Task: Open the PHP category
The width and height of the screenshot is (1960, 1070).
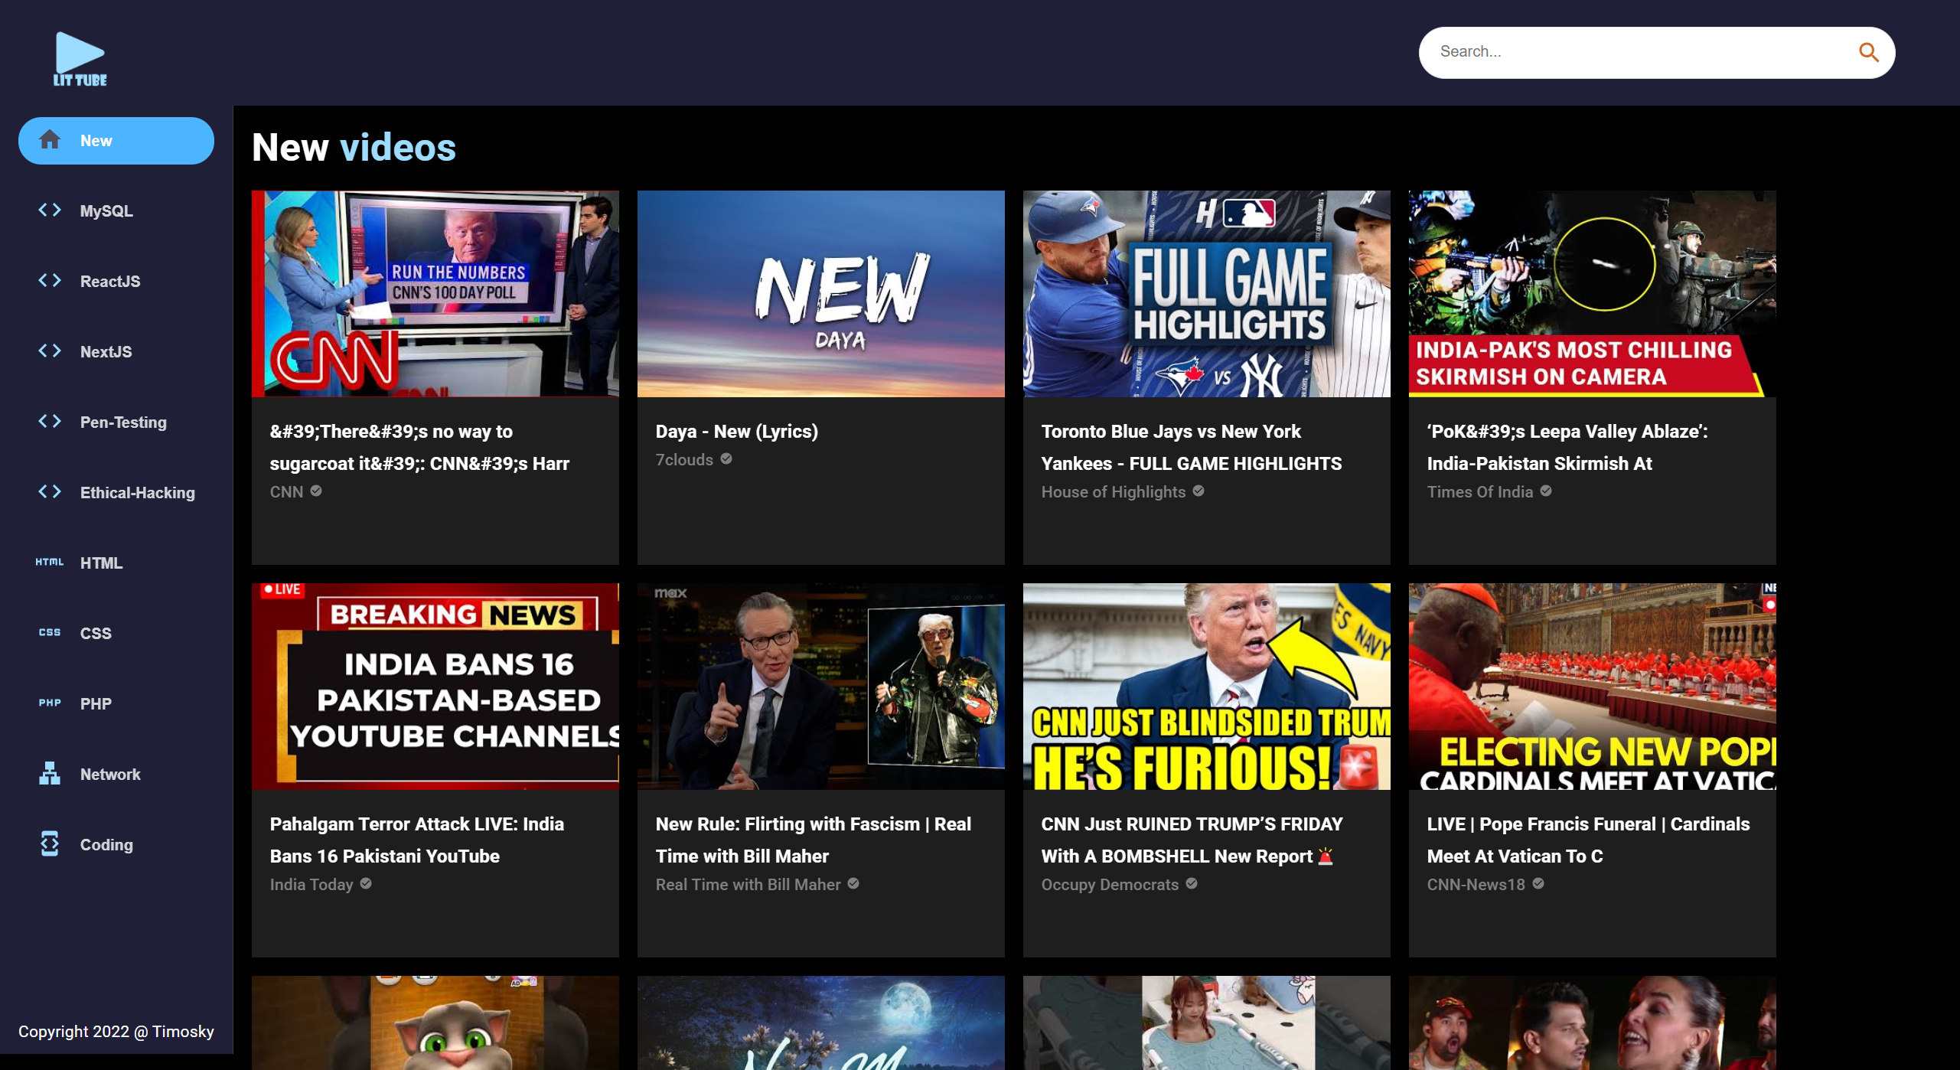Action: [x=116, y=704]
